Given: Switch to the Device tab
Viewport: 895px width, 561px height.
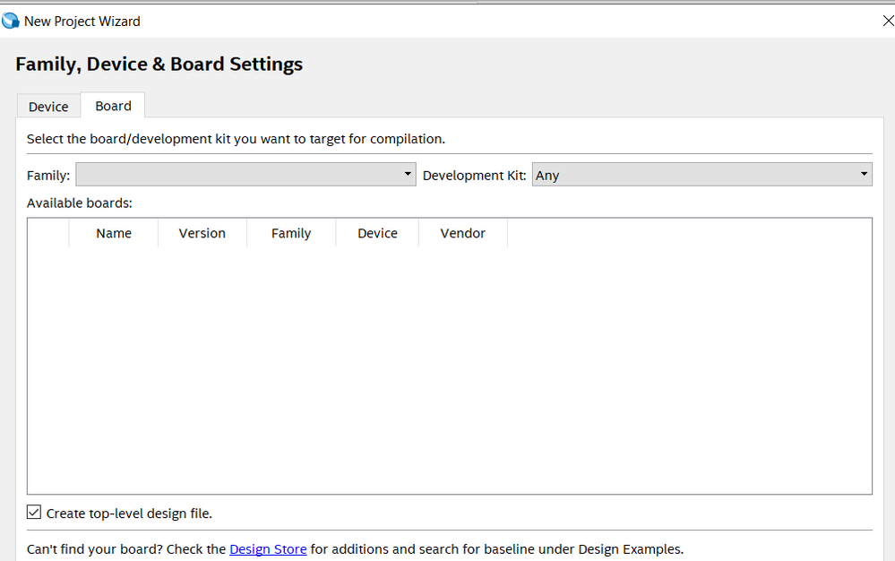Looking at the screenshot, I should pyautogui.click(x=48, y=107).
